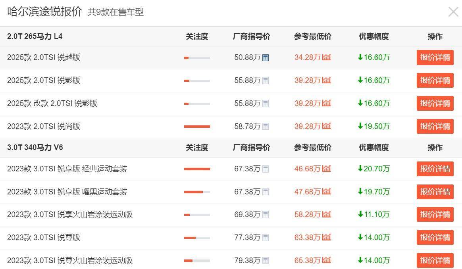Open 2023款 3.0TSI 锐享火山岩涂装运动版 link
462x269 pixels.
pos(70,215)
